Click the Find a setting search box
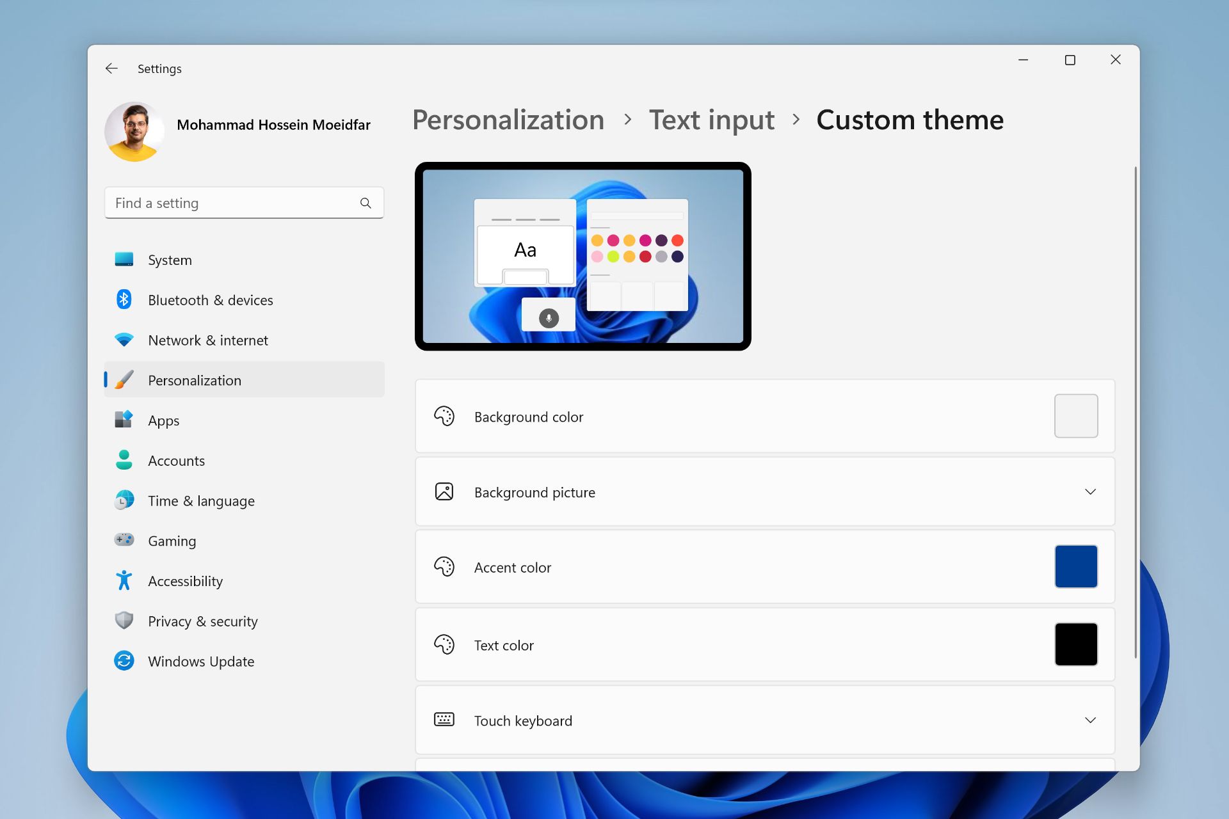Screen dimensions: 1229x819 click(x=244, y=203)
